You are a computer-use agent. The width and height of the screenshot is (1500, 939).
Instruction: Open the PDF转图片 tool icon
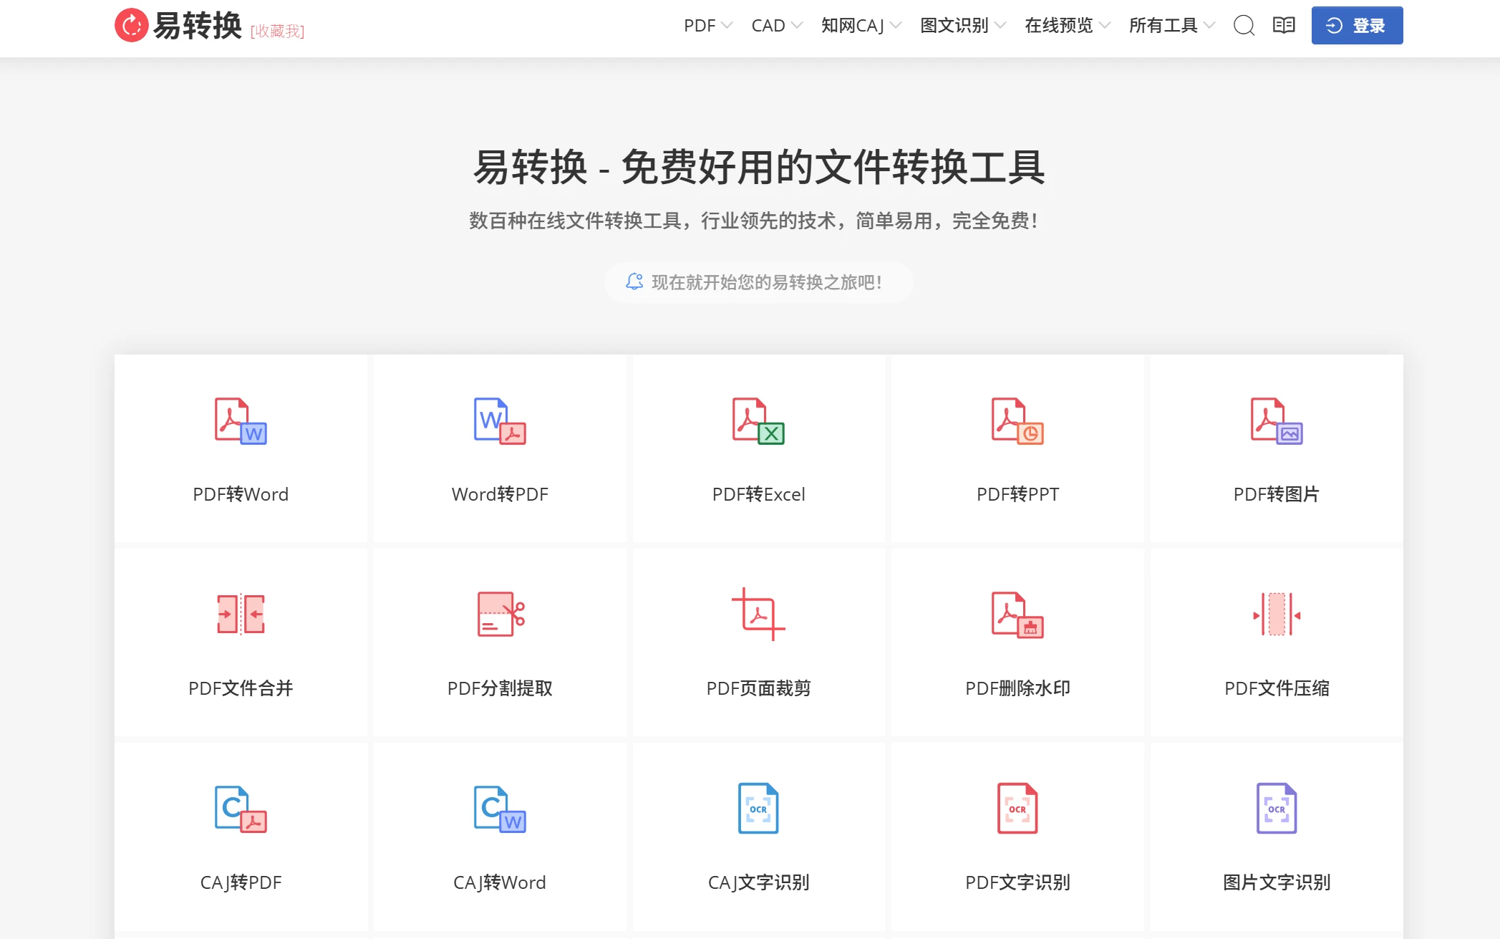coord(1277,421)
